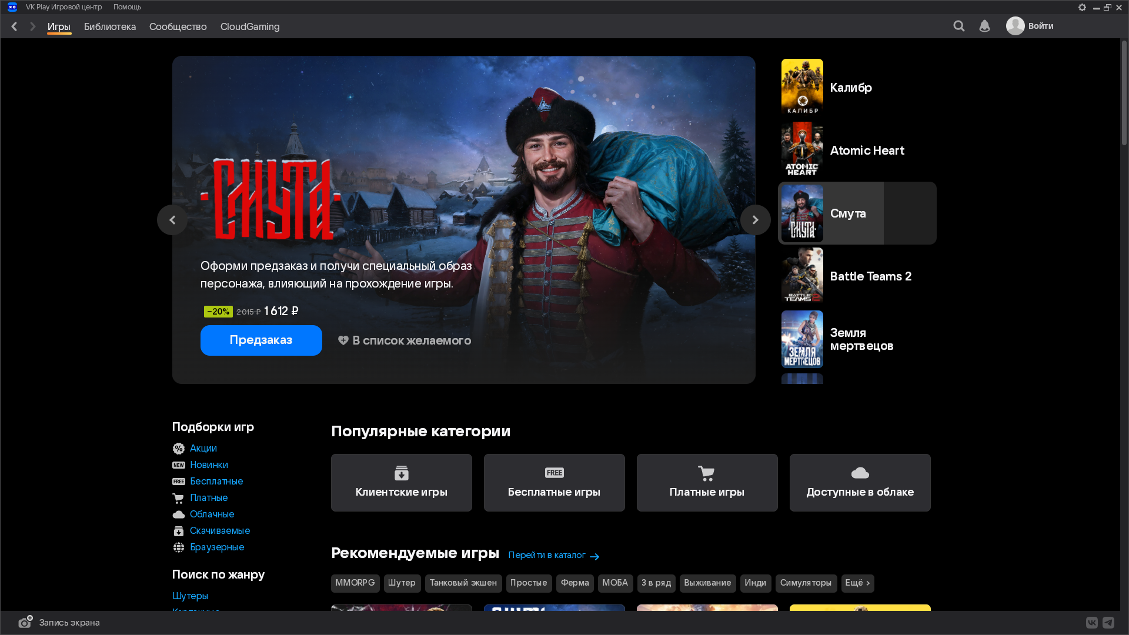Go back with the left navigation arrow
Image resolution: width=1129 pixels, height=635 pixels.
tap(14, 26)
